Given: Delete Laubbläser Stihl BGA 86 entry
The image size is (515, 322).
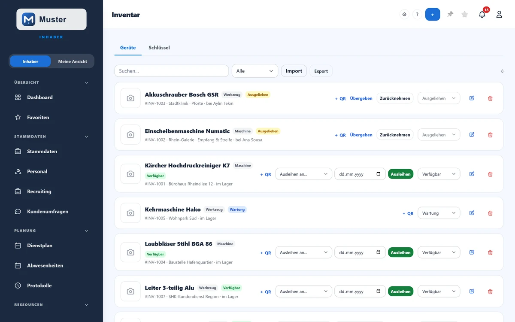Looking at the screenshot, I should pyautogui.click(x=491, y=252).
